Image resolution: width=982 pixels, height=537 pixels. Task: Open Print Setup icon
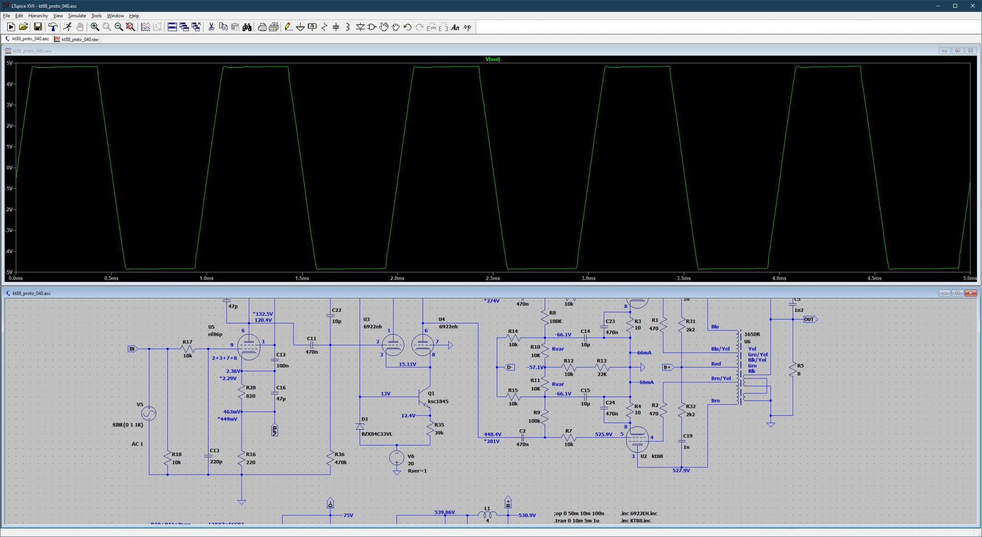(274, 27)
